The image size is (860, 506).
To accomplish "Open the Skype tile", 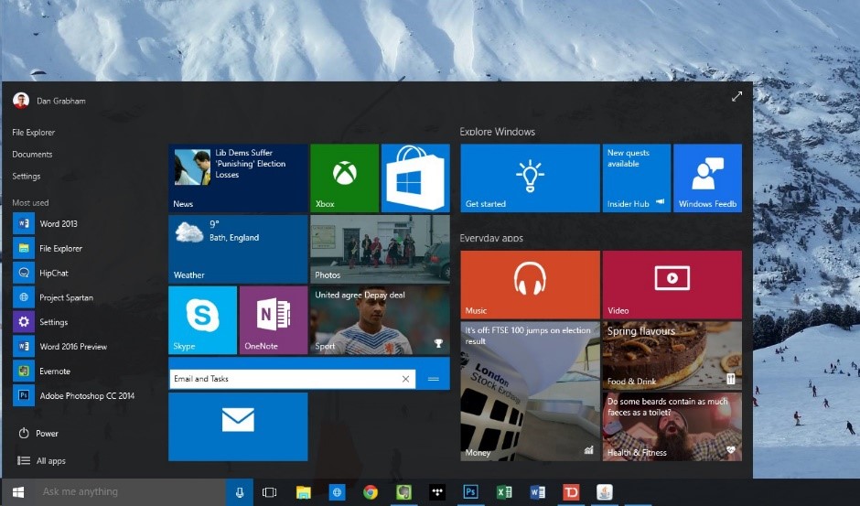I will [202, 320].
